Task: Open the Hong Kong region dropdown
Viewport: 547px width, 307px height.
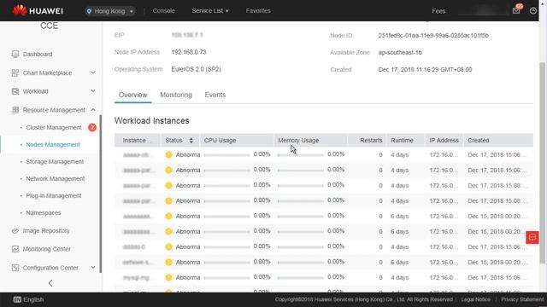Action: coord(110,11)
